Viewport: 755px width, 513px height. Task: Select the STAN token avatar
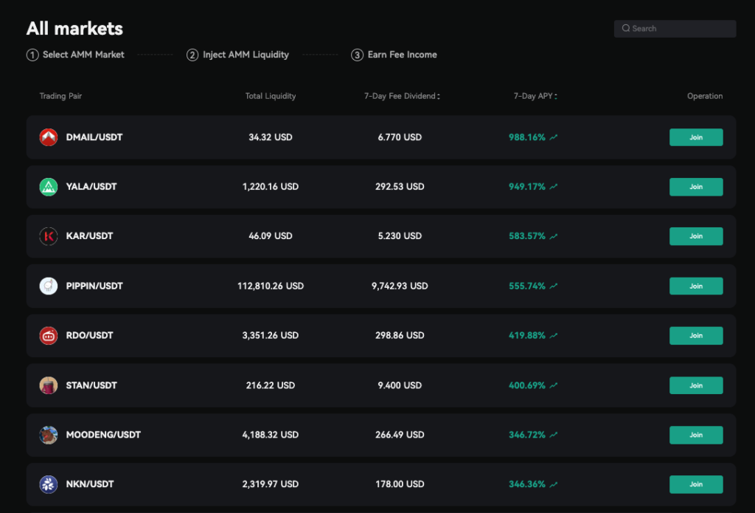pyautogui.click(x=48, y=385)
